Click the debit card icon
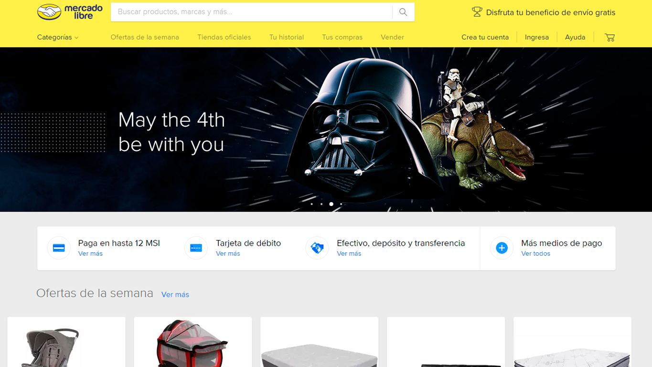Viewport: 652px width, 367px height. coord(196,248)
